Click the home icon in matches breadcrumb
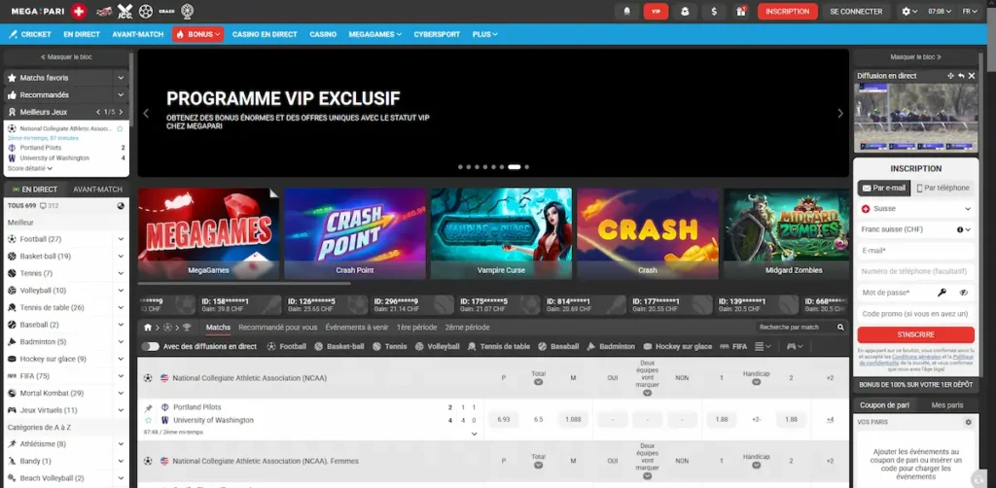 click(148, 328)
